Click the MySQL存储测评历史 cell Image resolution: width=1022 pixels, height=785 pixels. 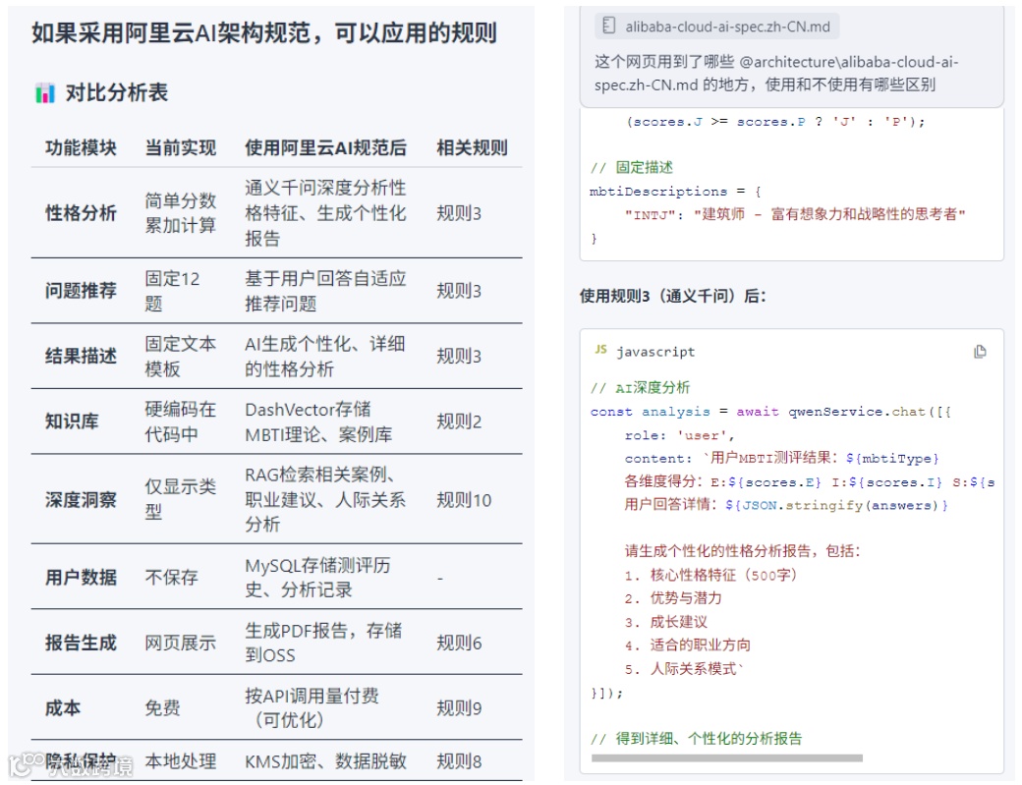318,577
